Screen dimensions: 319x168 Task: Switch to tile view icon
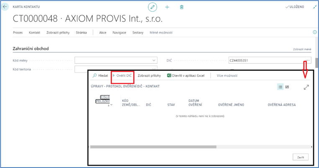click(x=287, y=87)
